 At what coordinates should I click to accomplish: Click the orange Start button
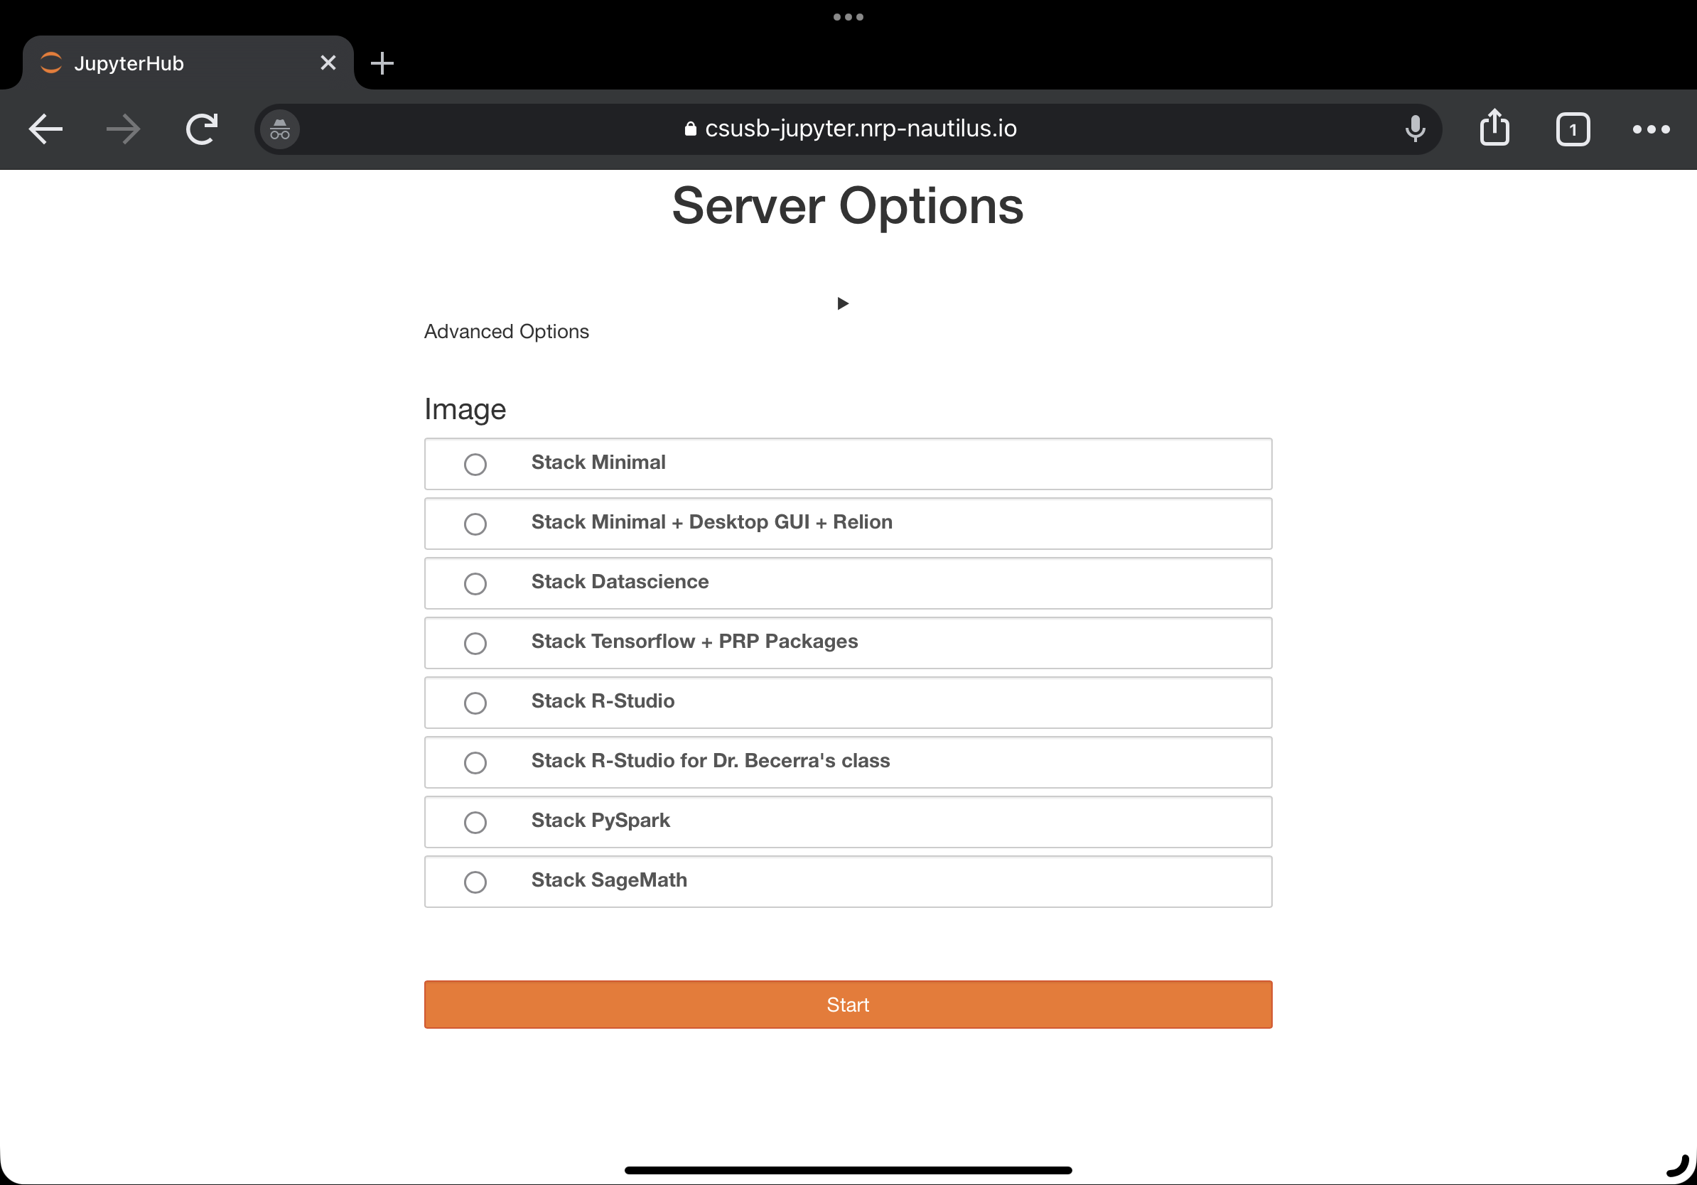pyautogui.click(x=848, y=1005)
